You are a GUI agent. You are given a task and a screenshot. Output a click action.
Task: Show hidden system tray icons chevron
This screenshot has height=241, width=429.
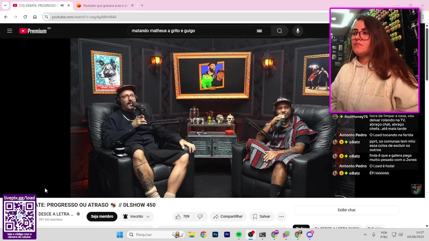(x=365, y=235)
